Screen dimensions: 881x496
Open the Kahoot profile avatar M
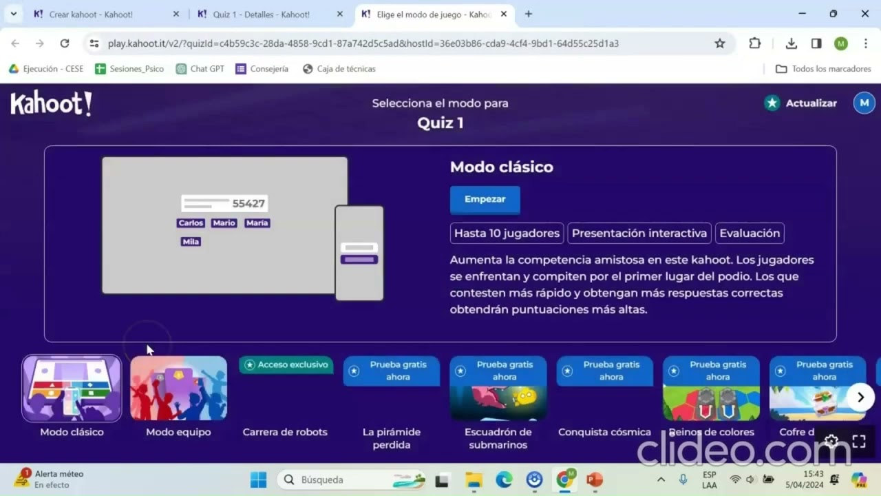(864, 103)
